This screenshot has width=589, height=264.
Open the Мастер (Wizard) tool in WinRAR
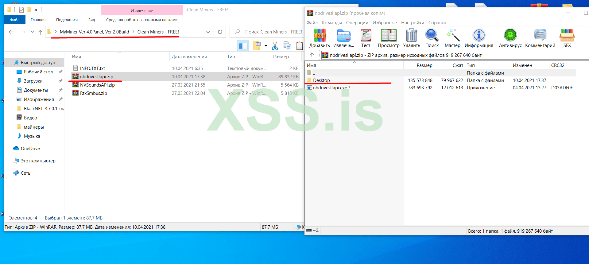pyautogui.click(x=452, y=36)
